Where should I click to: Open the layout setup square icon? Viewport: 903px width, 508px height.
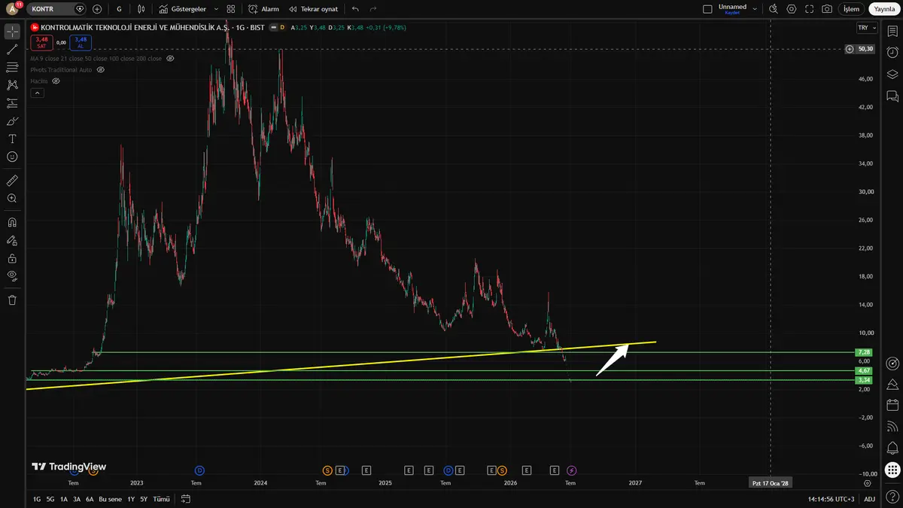pos(707,9)
